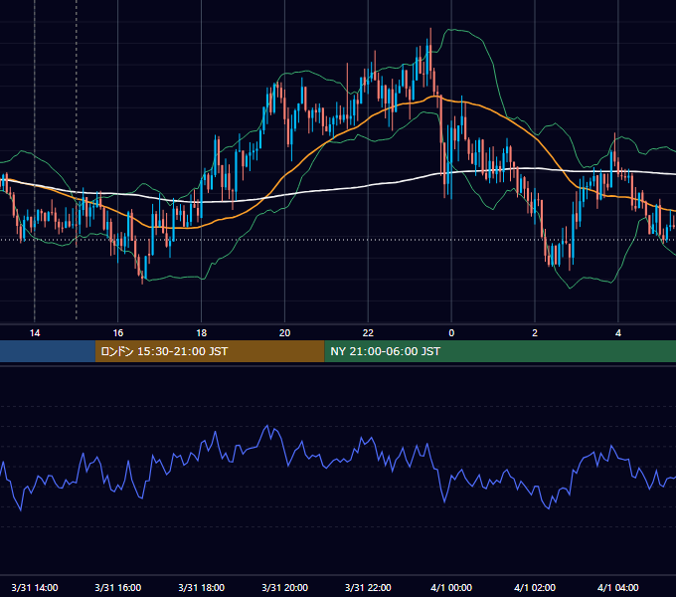
Task: Click the 4/1 04:00 label on the lower axis
Action: (618, 587)
